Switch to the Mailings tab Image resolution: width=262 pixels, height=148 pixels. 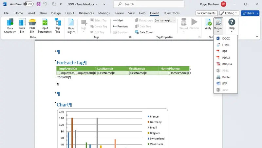104,13
